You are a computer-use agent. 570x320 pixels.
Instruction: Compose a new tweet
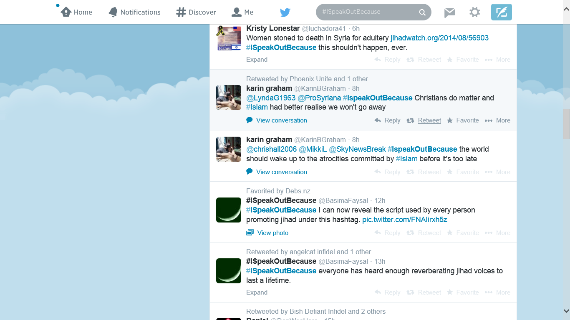[502, 12]
